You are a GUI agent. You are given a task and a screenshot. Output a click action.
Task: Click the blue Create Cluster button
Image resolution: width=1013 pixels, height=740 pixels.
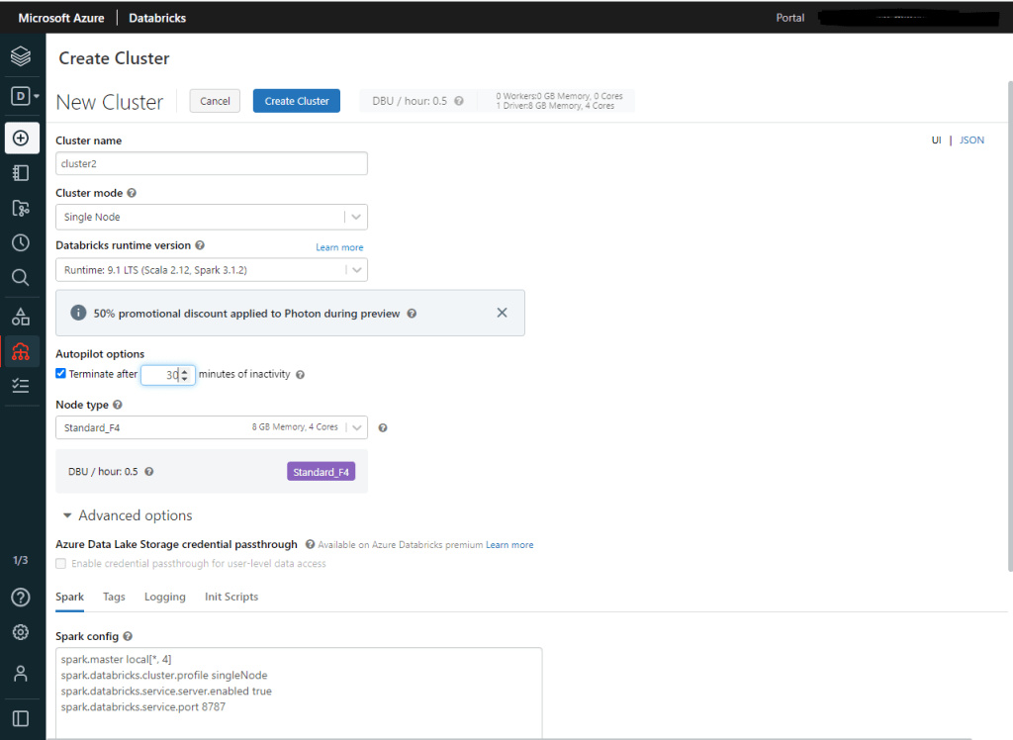[x=297, y=101]
